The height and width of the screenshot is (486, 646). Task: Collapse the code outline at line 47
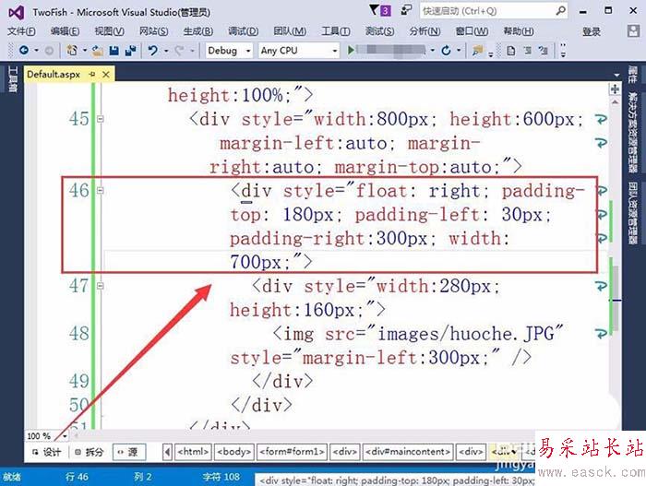tap(100, 286)
